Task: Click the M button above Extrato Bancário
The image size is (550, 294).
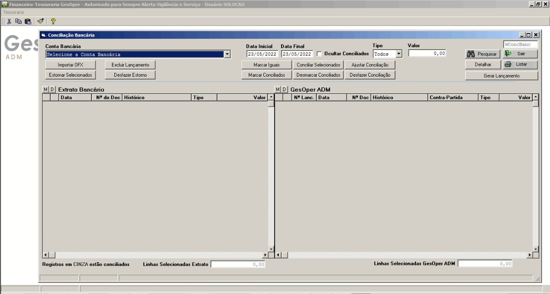Action: [x=45, y=89]
